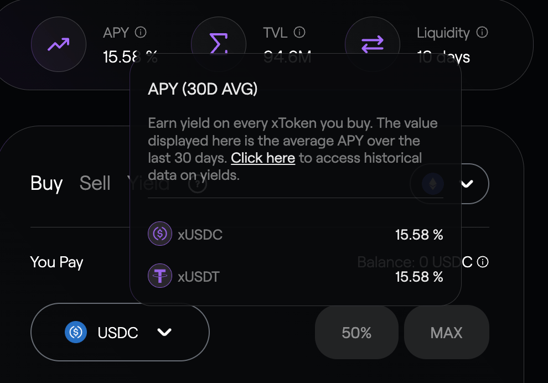Click the APY info circle icon
The image size is (548, 383).
tap(141, 33)
